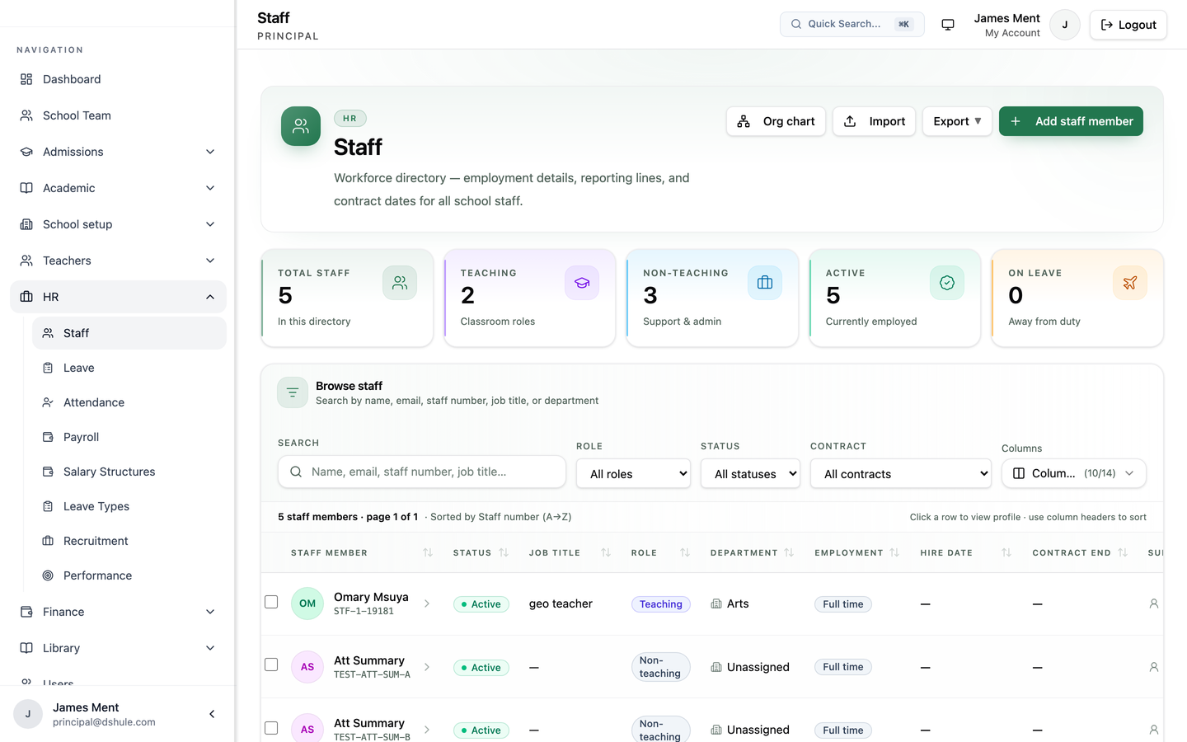Click the Payroll wallet icon
Screen dimensions: 1187x742
48,437
